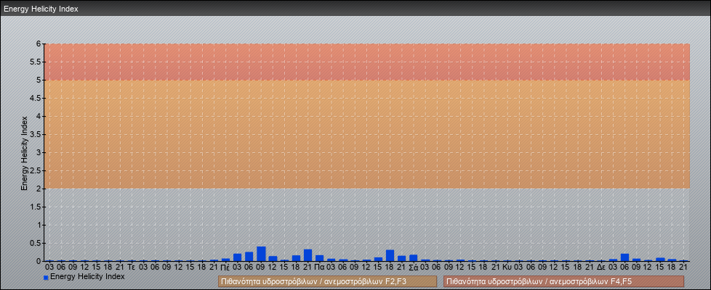Screen dimensions: 711x290
Task: Select the Πα day label on the x-axis
Action: pyautogui.click(x=319, y=267)
